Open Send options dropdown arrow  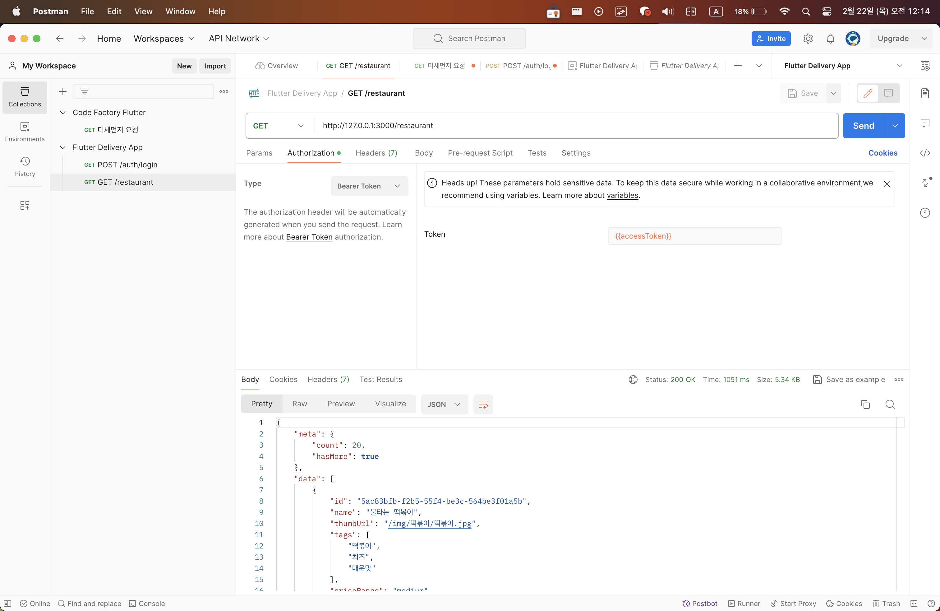[895, 126]
